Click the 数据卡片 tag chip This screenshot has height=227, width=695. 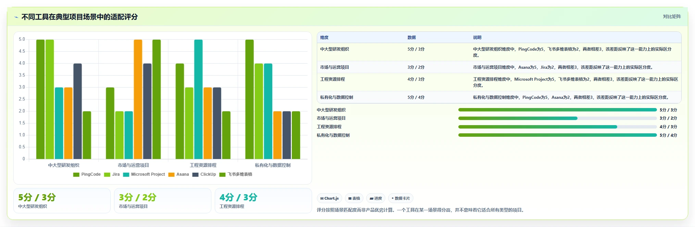pos(400,198)
